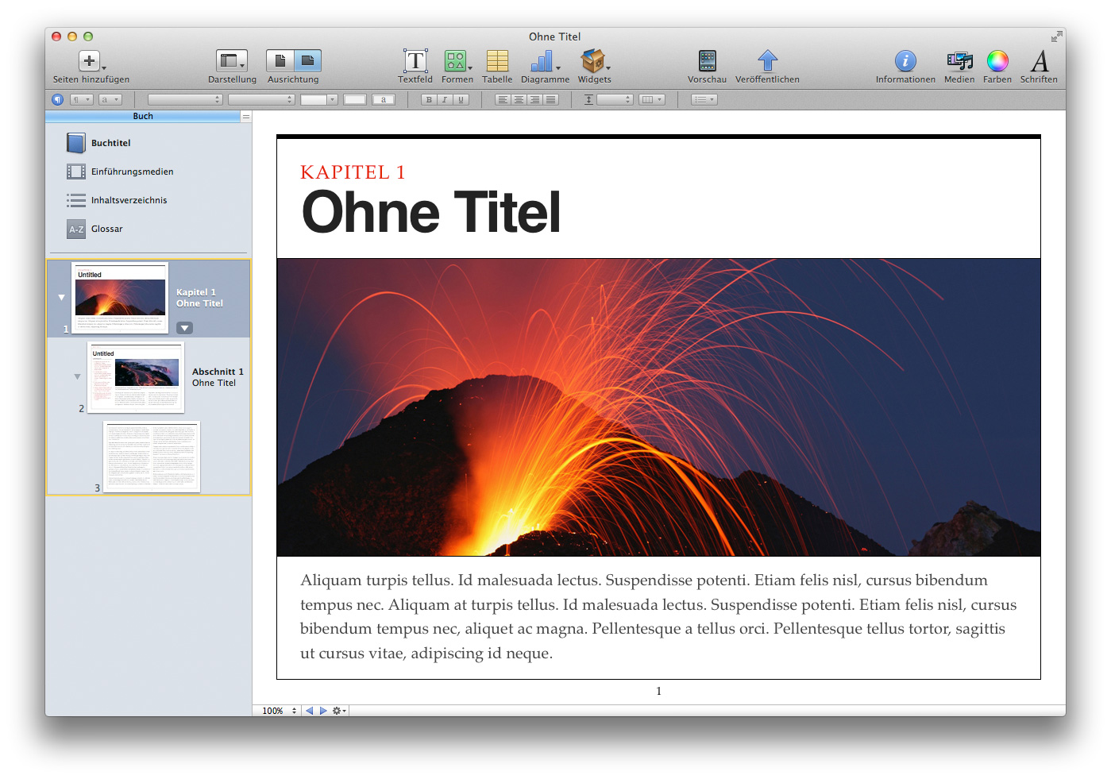1111x779 pixels.
Task: Select page 2 Abschnitt 1 thumbnail
Action: coord(136,377)
